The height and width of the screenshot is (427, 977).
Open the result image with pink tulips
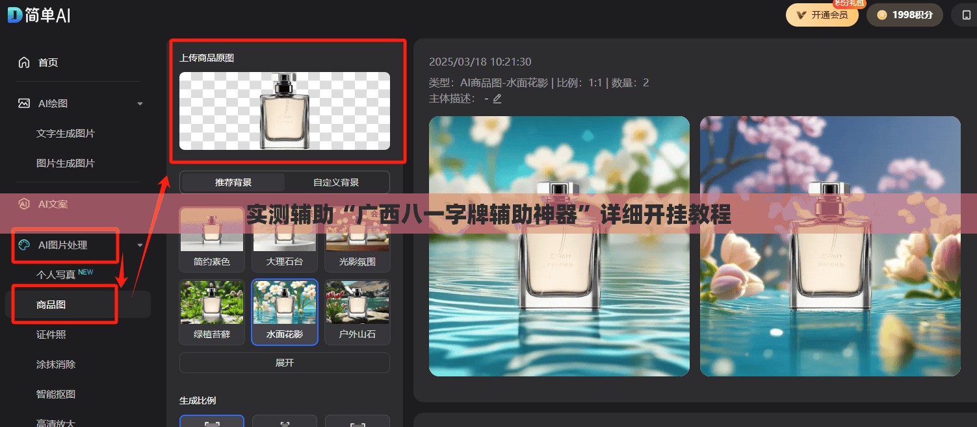click(830, 246)
